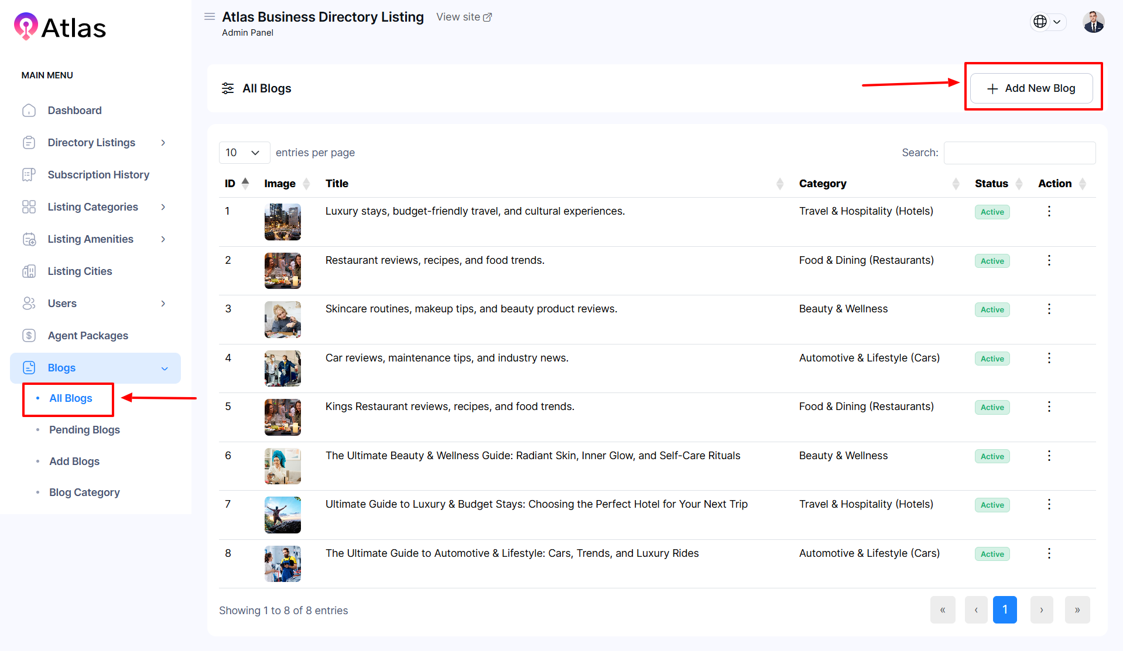
Task: Open the View site link
Action: pos(464,17)
